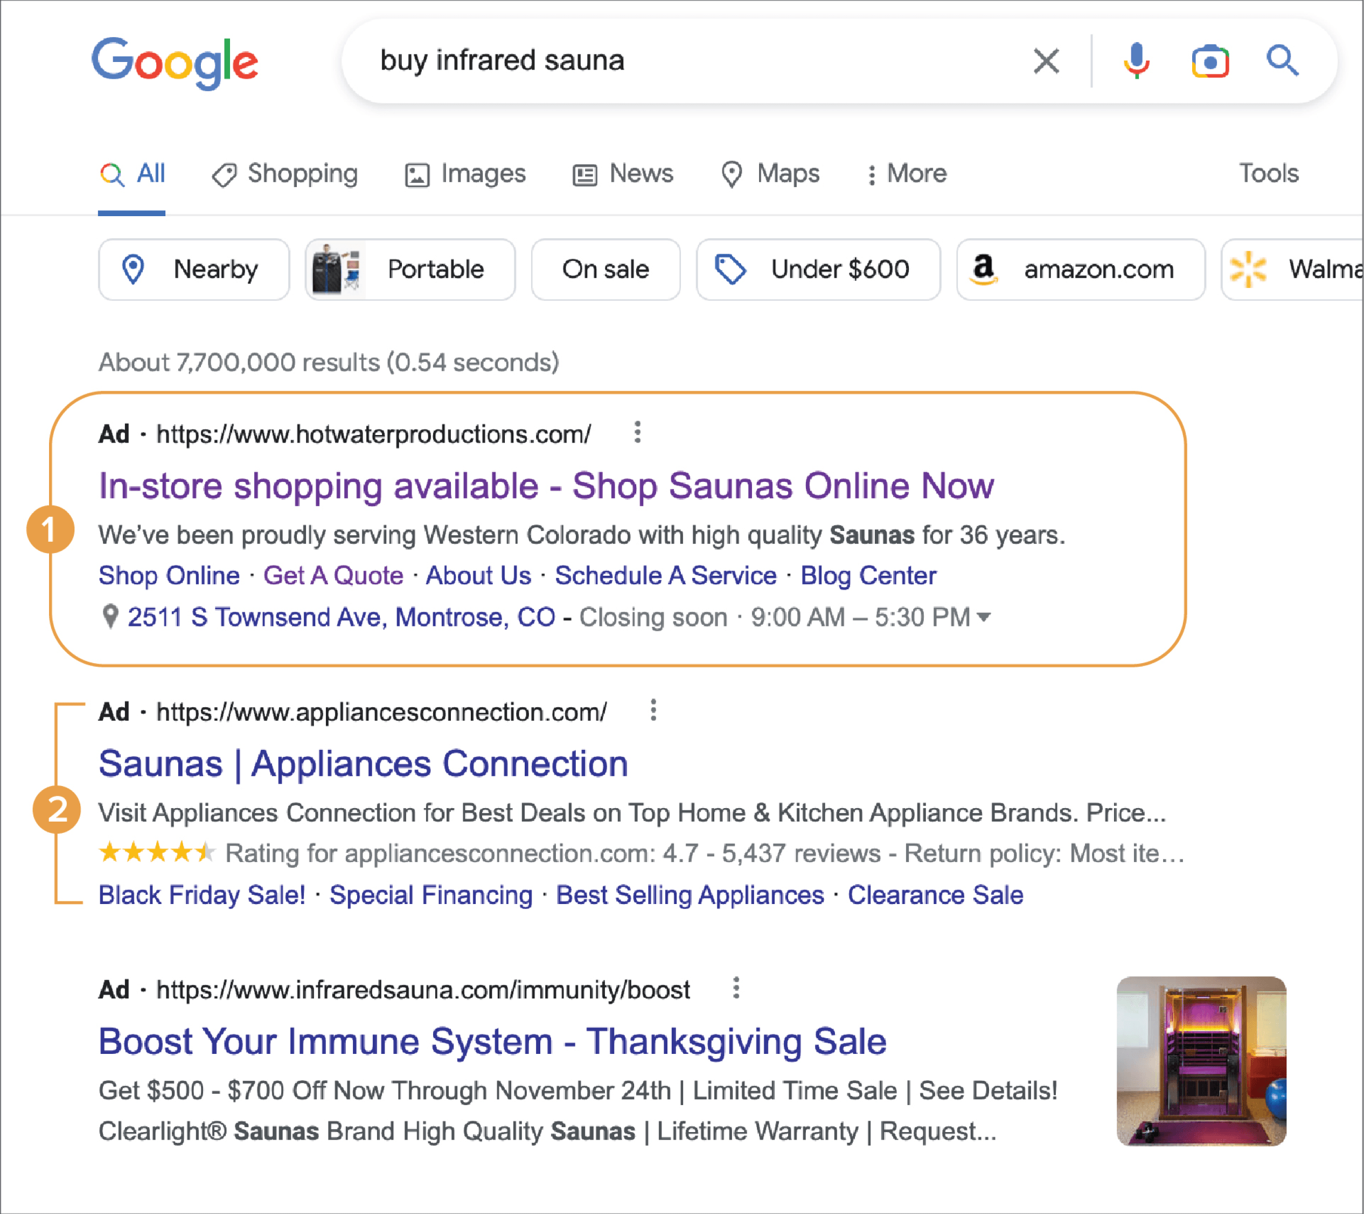Apply the Under $600 filter chip
1364x1214 pixels.
pos(817,270)
